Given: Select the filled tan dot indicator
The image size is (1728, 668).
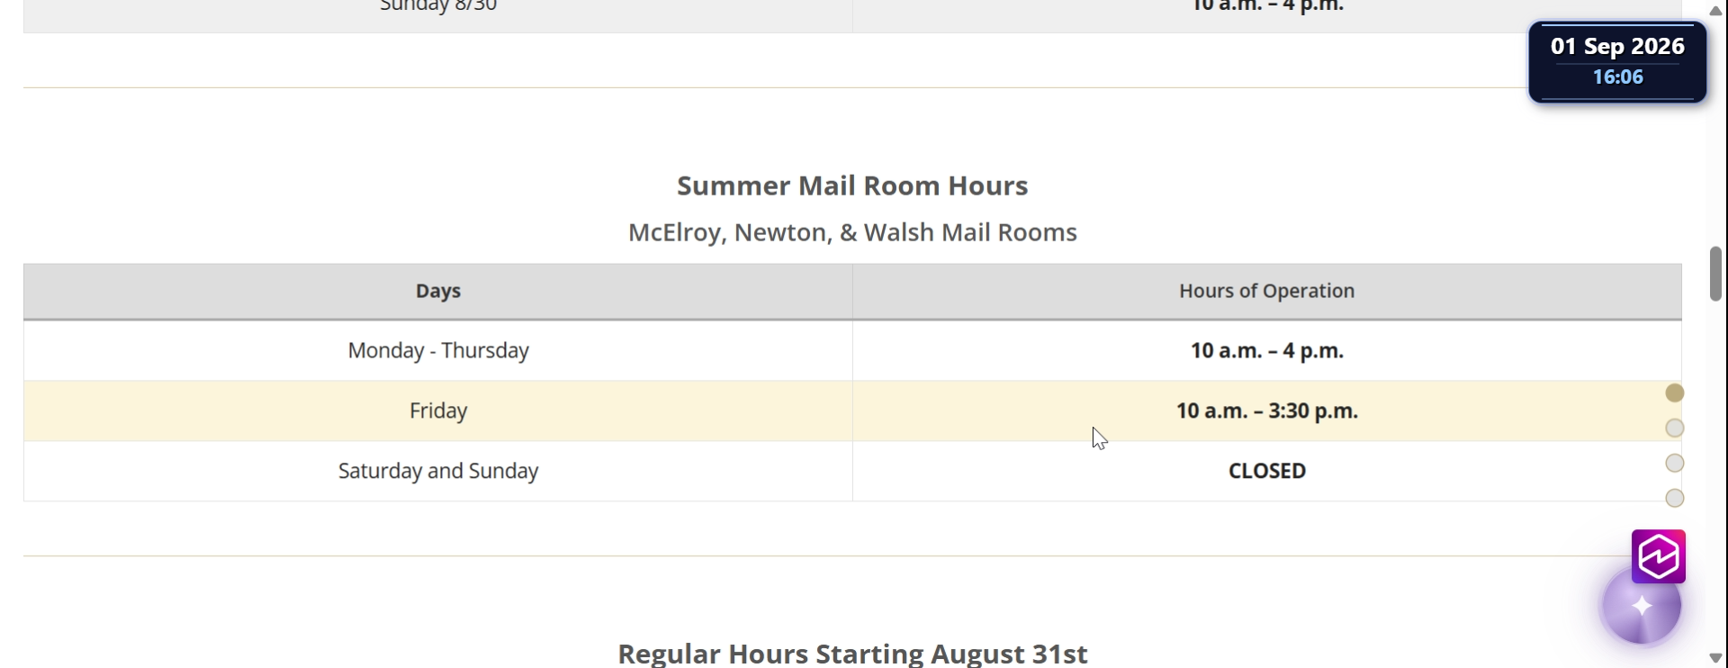Looking at the screenshot, I should 1674,393.
